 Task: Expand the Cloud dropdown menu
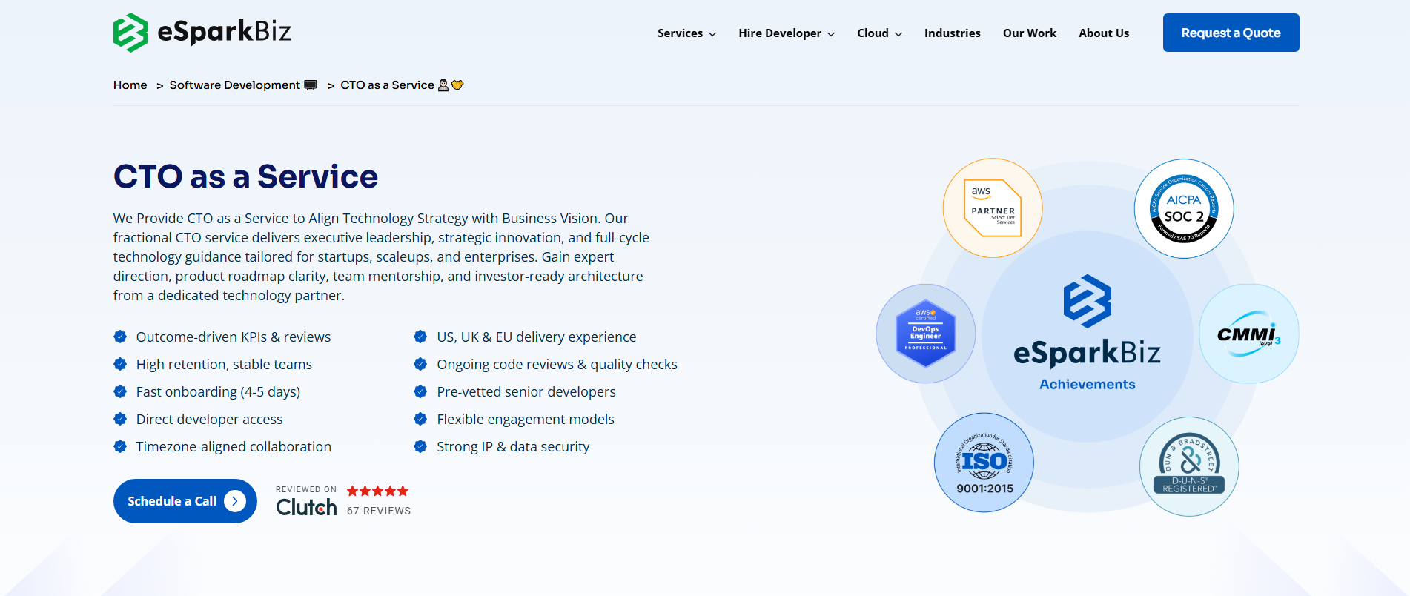[x=879, y=33]
